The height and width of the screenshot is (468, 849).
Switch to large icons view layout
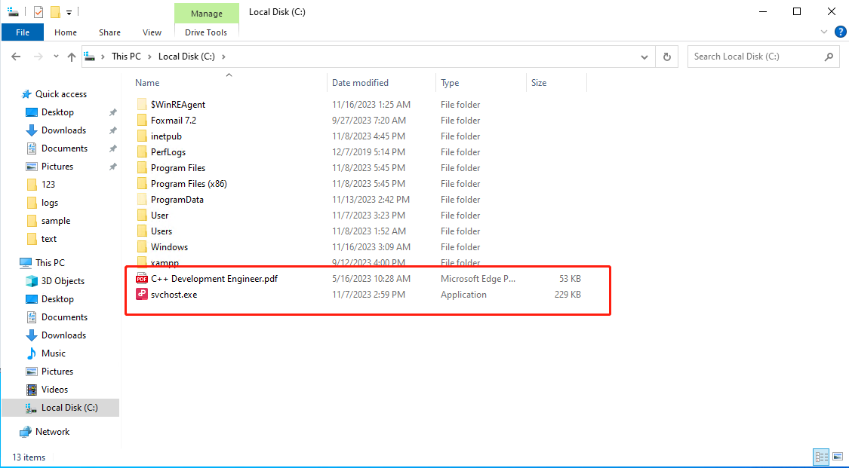coord(836,457)
